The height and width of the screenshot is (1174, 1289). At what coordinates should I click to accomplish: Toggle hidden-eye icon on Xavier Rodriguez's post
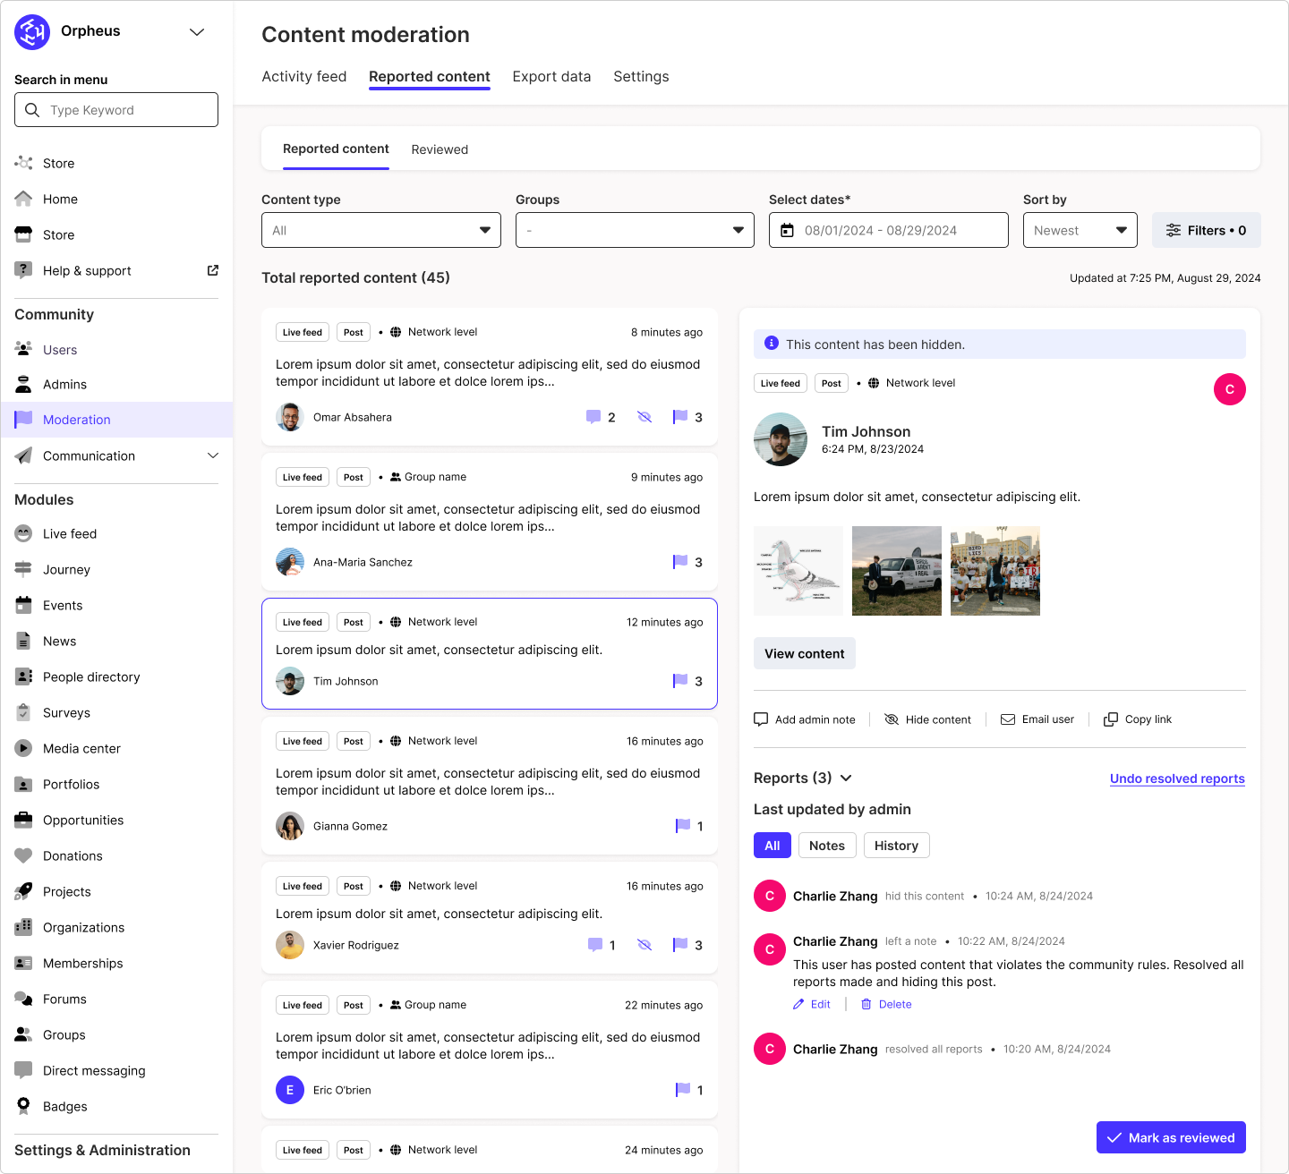(x=644, y=945)
